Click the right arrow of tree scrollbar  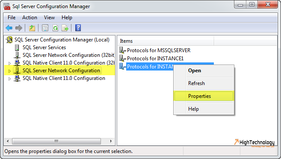coord(111,141)
